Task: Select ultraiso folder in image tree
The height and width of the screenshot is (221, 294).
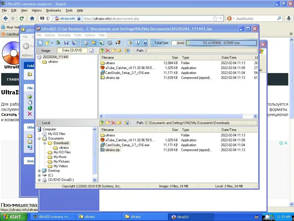Action: point(53,62)
